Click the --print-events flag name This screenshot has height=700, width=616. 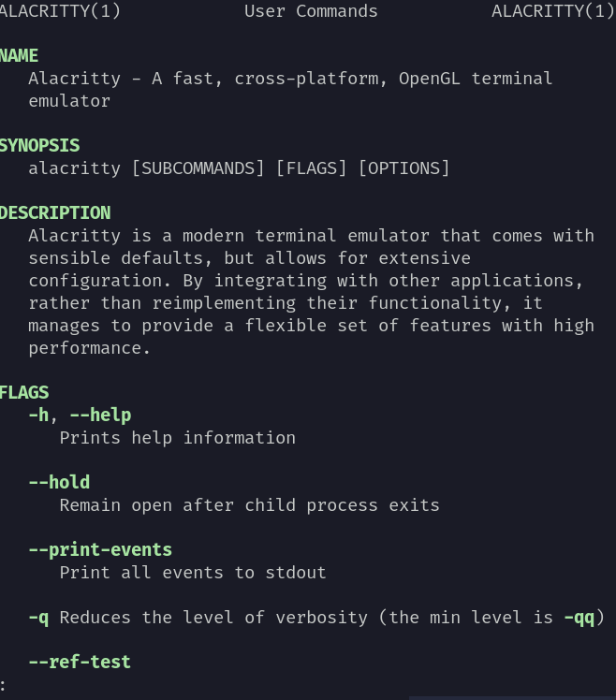(x=100, y=550)
